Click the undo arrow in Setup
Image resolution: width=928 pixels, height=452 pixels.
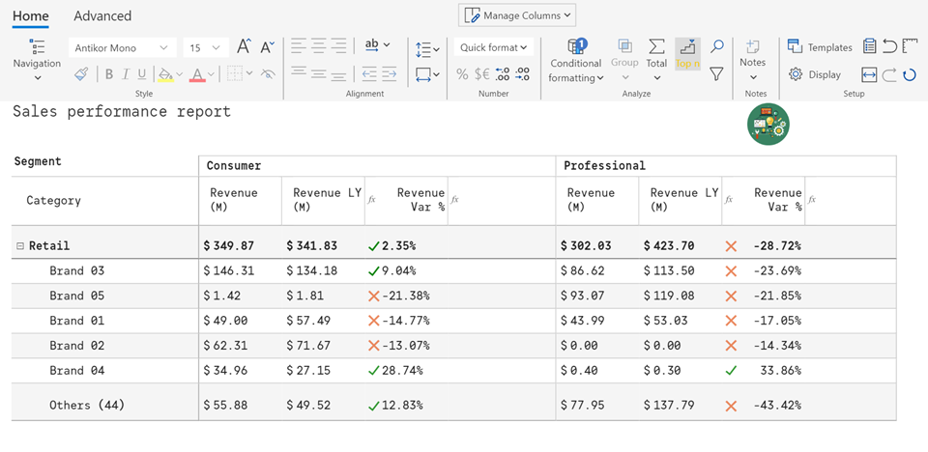889,46
